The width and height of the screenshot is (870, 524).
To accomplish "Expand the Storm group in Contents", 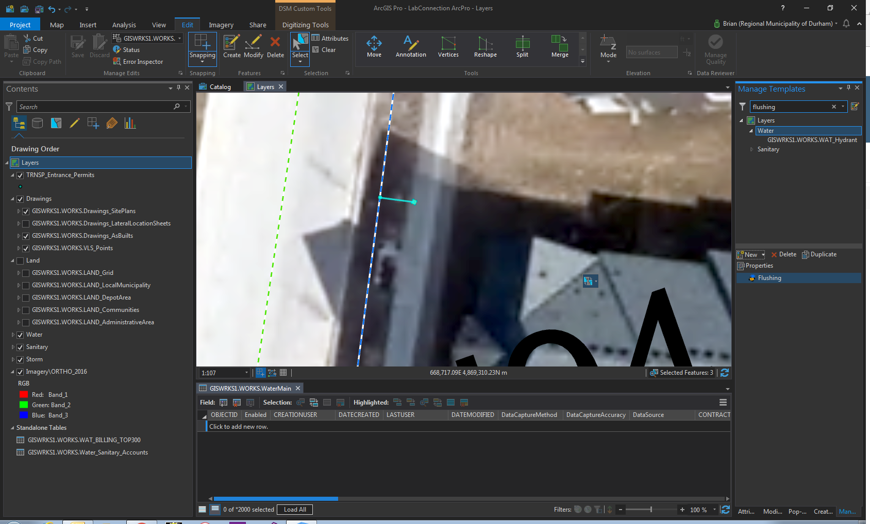I will pyautogui.click(x=13, y=360).
